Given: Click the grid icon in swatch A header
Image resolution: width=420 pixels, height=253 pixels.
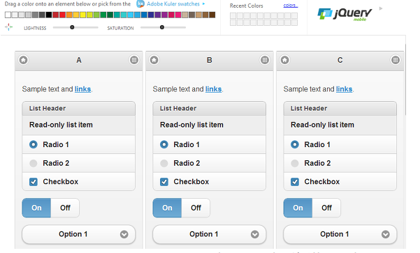Looking at the screenshot, I should tap(134, 60).
